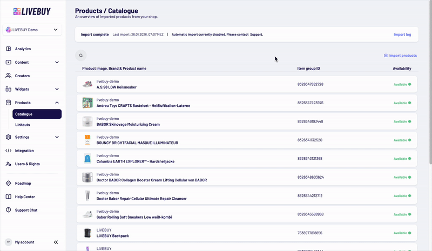
Task: Navigate to Users & Rights
Action: [28, 164]
